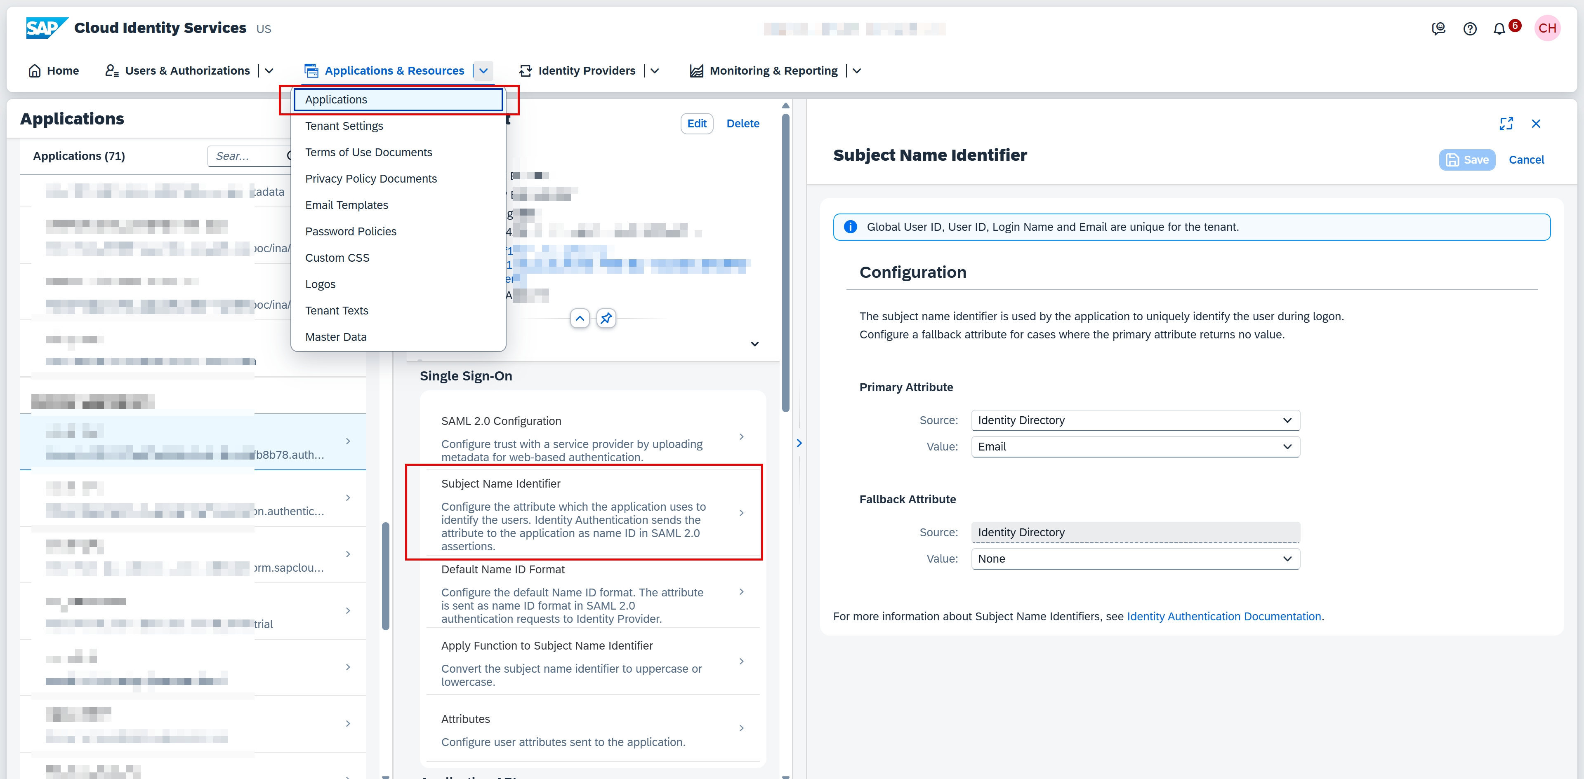The width and height of the screenshot is (1584, 779).
Task: Click chevron on Default Name ID Format row
Action: [741, 592]
